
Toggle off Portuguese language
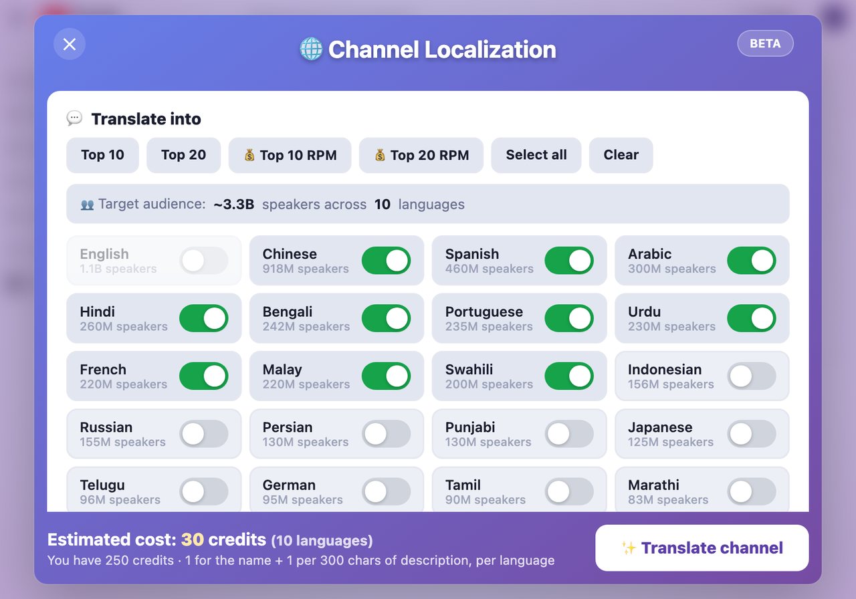[x=568, y=318]
